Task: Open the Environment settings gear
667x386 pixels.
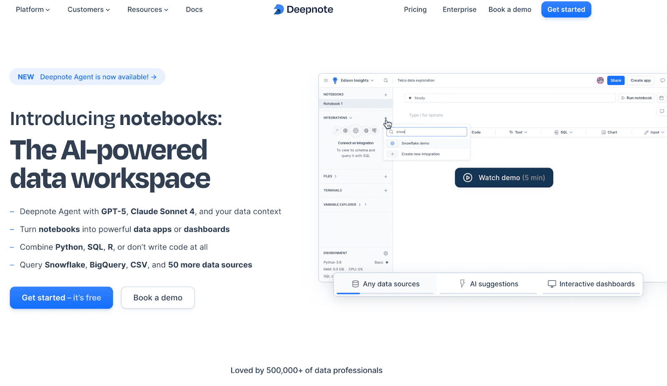Action: tap(385, 253)
